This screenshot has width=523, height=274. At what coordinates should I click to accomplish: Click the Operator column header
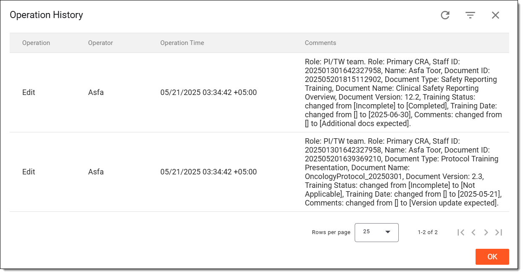pos(100,43)
